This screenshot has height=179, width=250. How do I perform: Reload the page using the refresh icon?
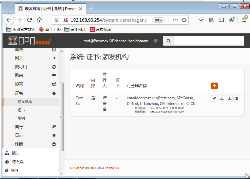pyautogui.click(x=29, y=20)
